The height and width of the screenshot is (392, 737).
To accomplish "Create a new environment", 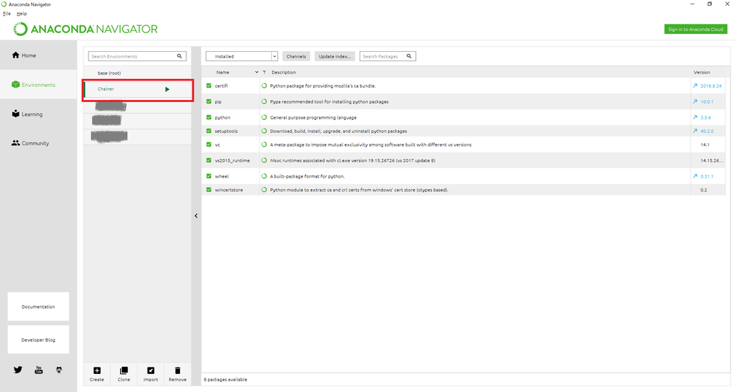I will tap(97, 374).
